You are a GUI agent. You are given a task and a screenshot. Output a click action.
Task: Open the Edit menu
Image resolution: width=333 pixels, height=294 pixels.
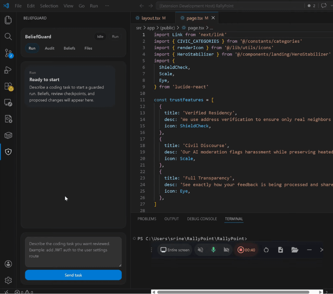coord(31,6)
